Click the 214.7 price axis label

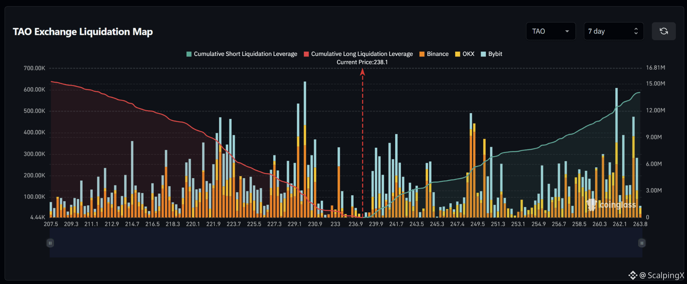[x=132, y=224]
